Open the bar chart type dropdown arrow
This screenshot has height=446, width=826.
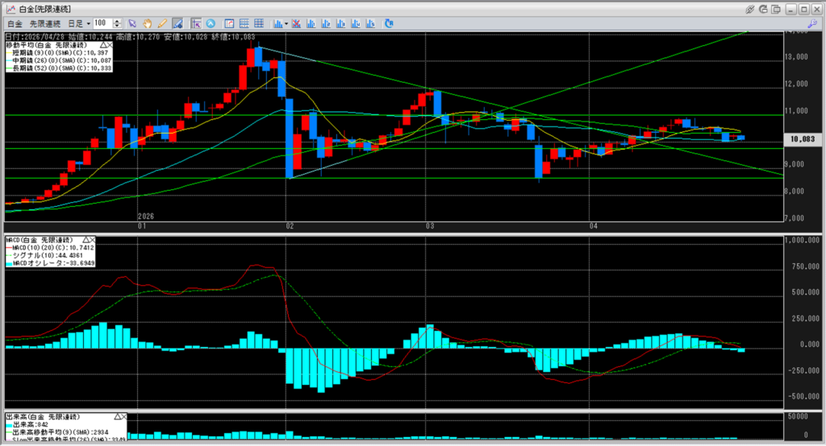coord(286,24)
